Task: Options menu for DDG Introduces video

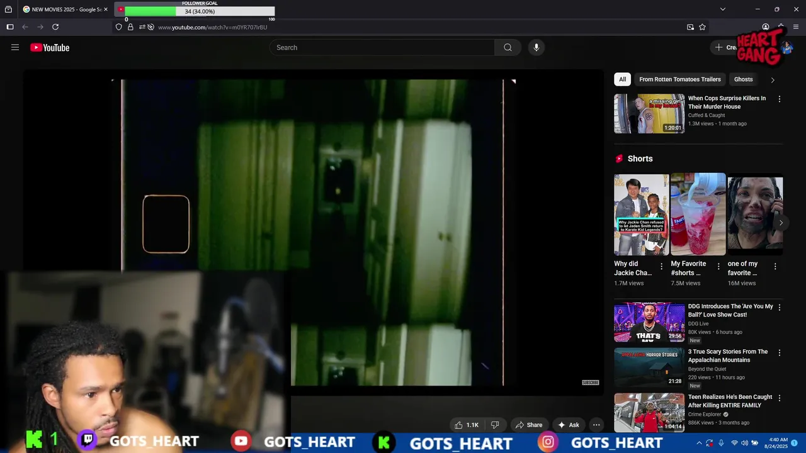Action: coord(780,308)
